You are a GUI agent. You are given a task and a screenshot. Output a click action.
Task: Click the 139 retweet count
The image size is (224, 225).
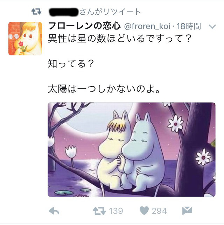[x=116, y=211]
